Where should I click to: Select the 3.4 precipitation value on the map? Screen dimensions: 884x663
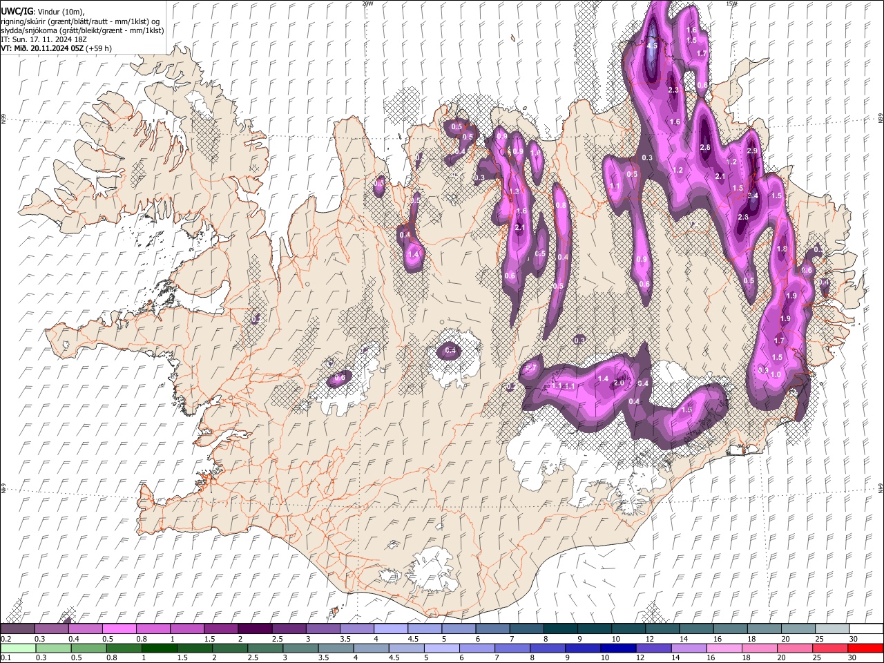click(753, 195)
